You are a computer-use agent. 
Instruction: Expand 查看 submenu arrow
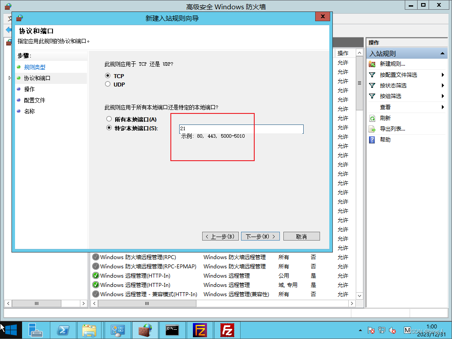point(443,107)
